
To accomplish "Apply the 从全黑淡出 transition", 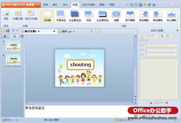I will [75, 16].
